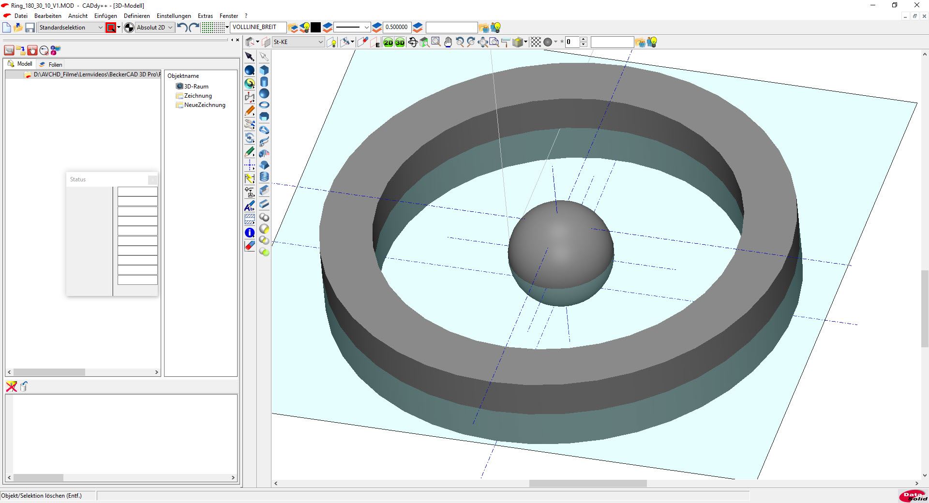
Task: Activate the pan hand tool
Action: click(448, 43)
